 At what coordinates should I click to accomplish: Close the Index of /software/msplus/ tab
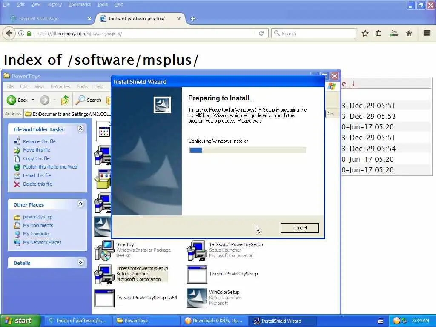click(x=179, y=19)
